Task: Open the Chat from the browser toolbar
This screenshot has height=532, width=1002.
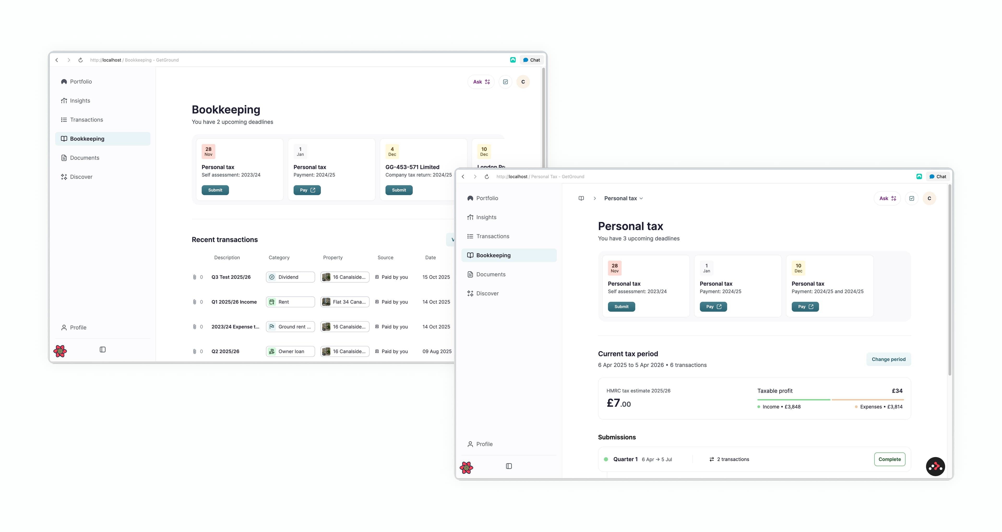Action: pyautogui.click(x=938, y=176)
